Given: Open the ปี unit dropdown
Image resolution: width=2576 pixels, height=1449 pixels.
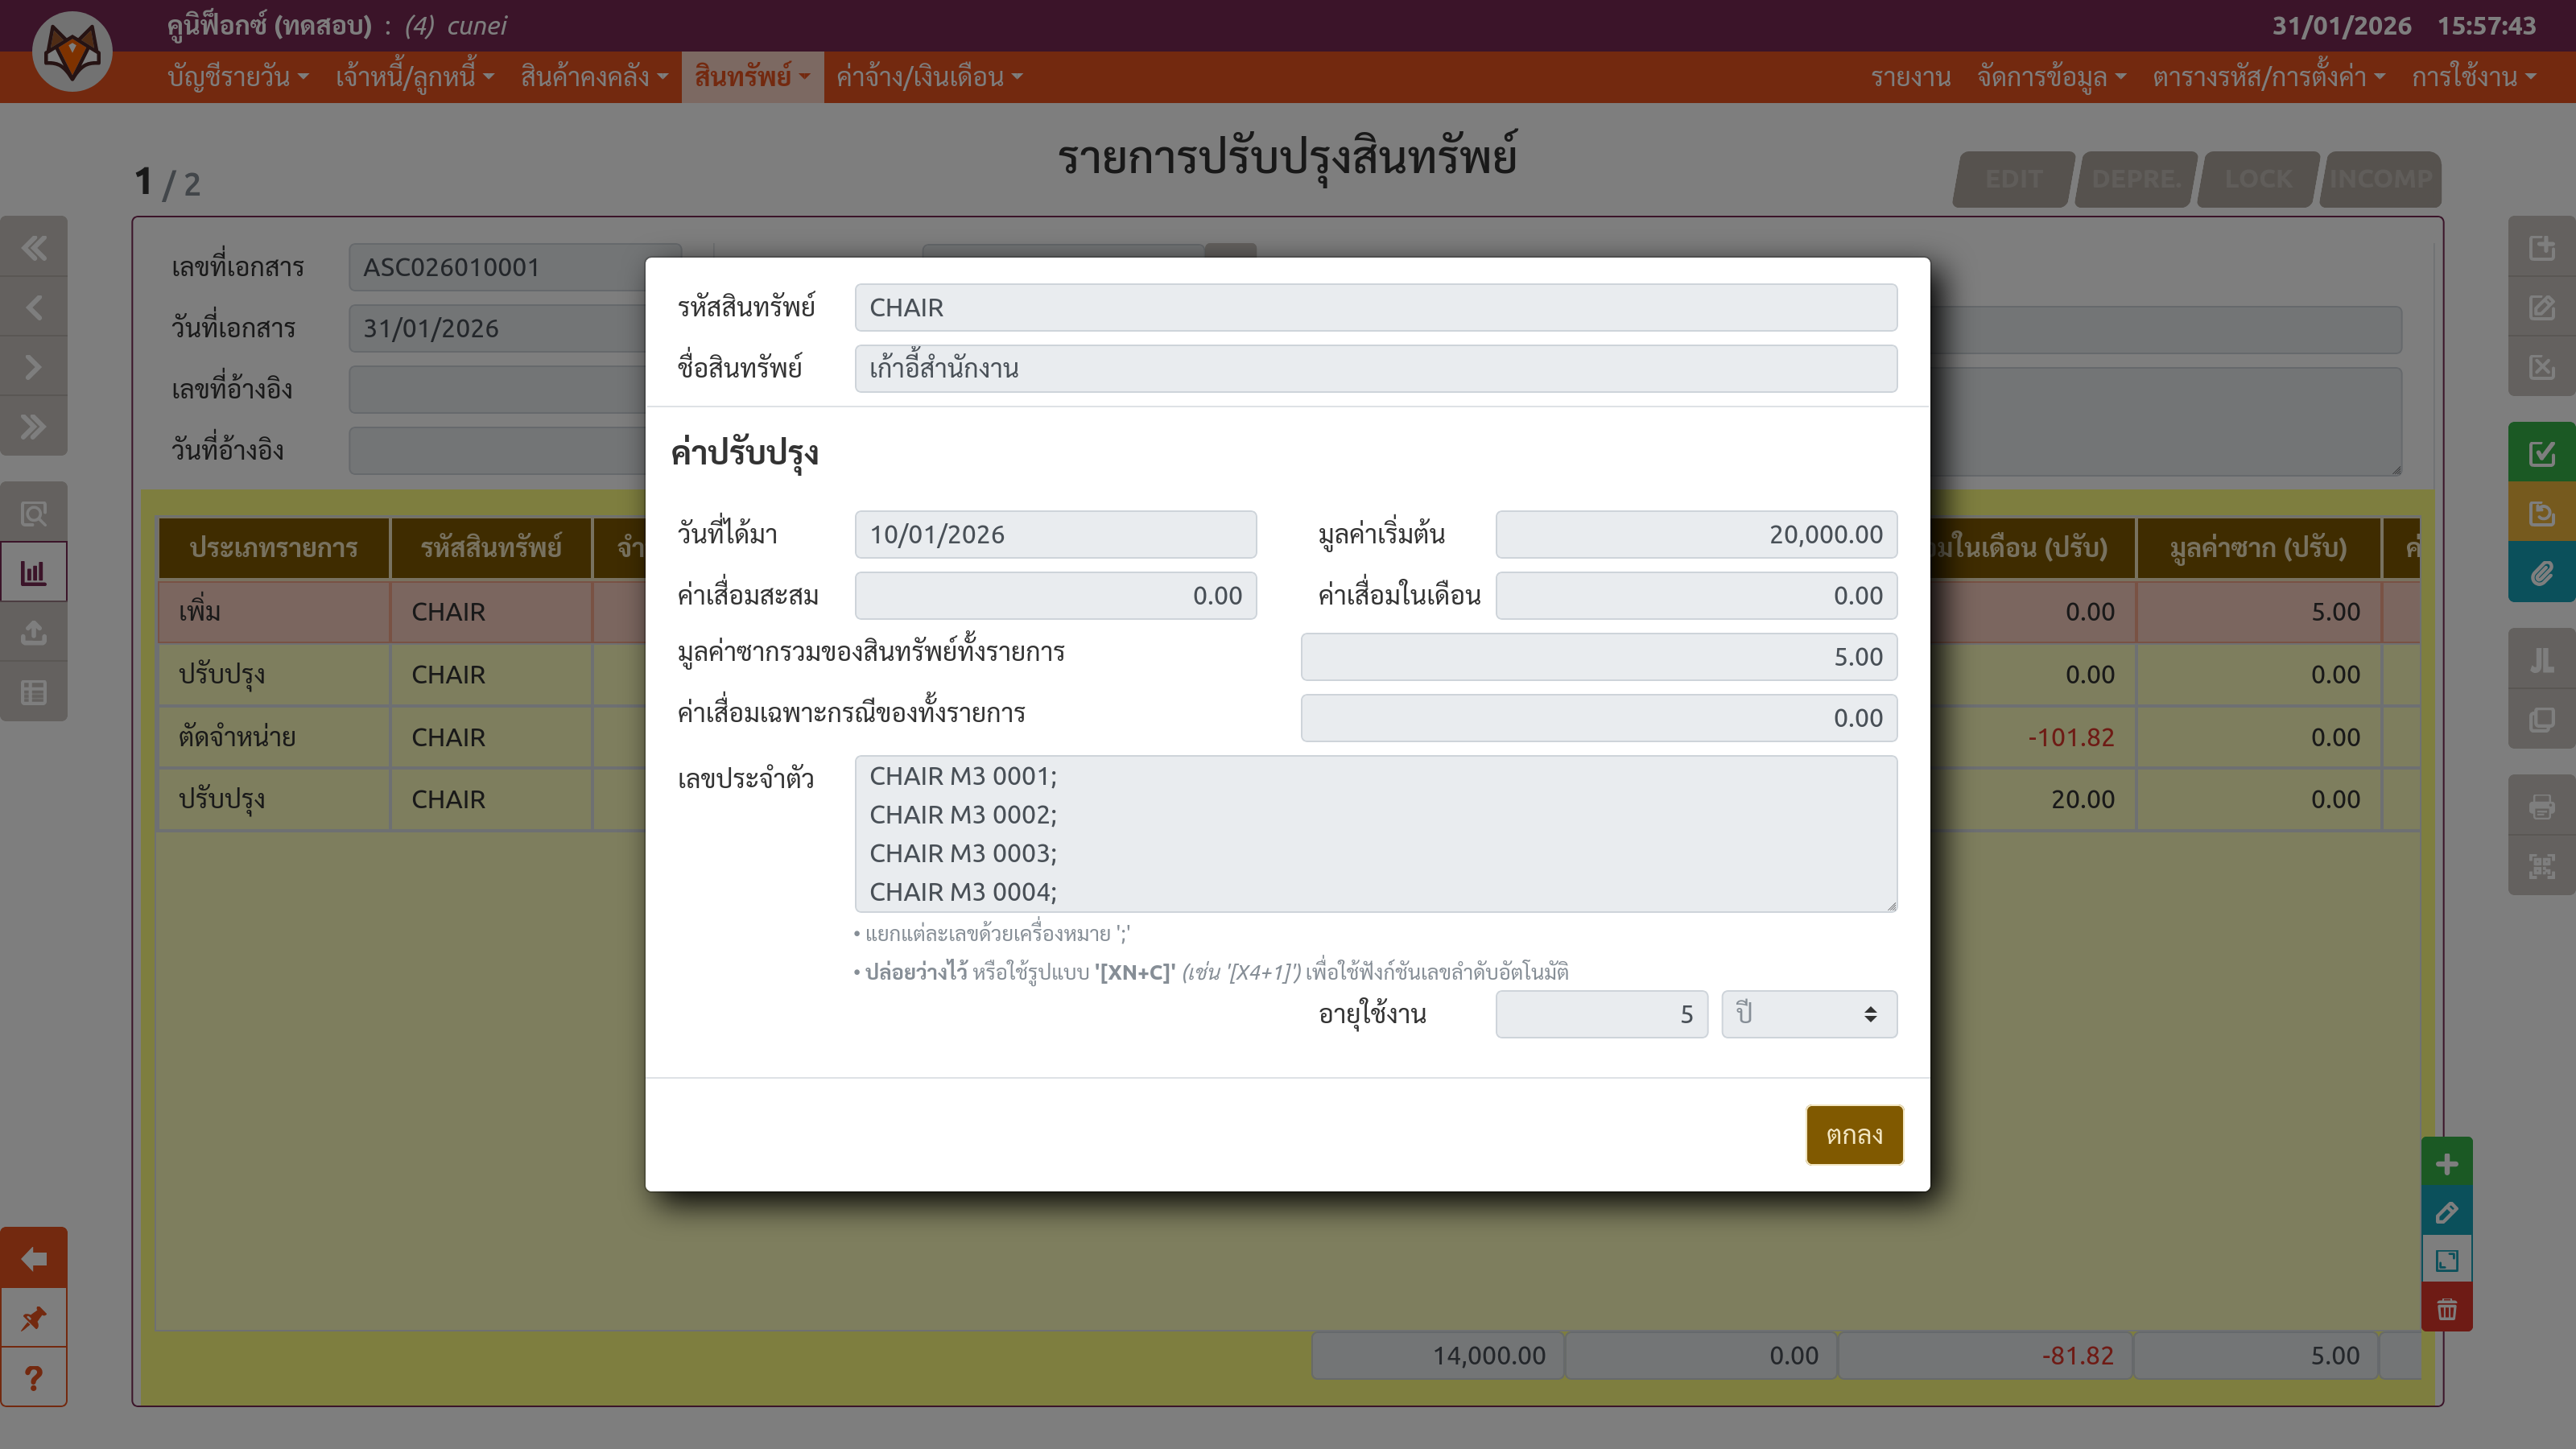Looking at the screenshot, I should [1808, 1014].
